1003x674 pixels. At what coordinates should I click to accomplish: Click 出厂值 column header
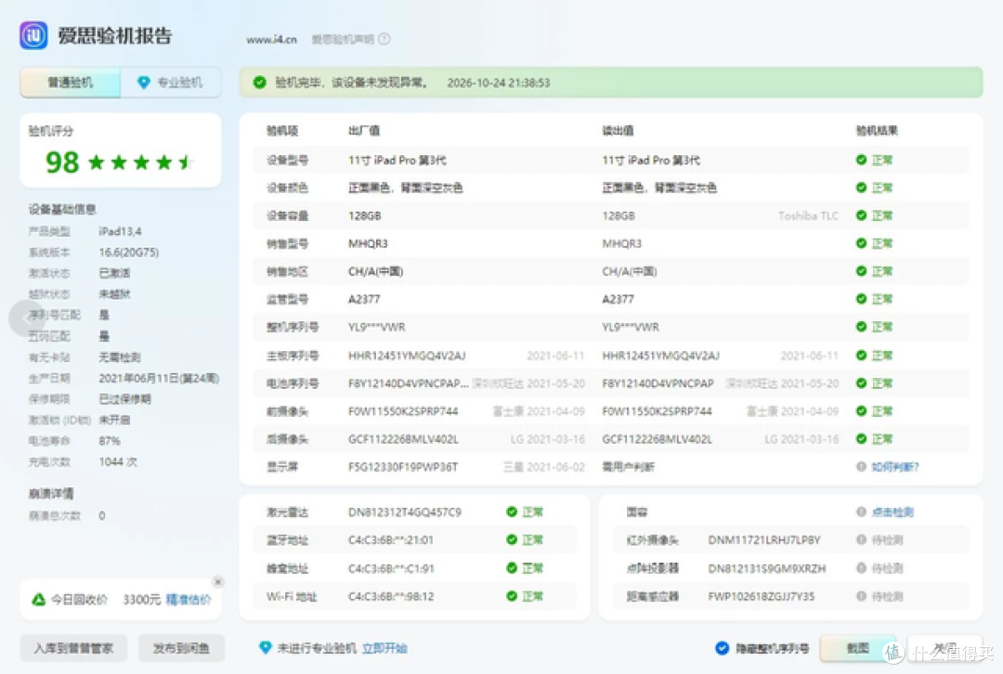364,131
